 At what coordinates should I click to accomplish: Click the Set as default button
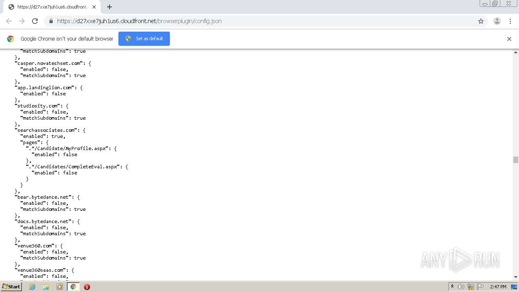[144, 39]
